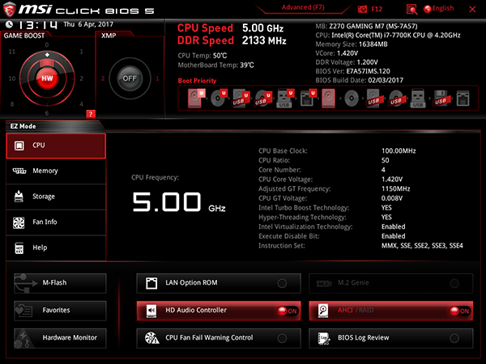Select GAME BOOST level 11 on dial
This screenshot has height=364, width=486.
click(12, 52)
